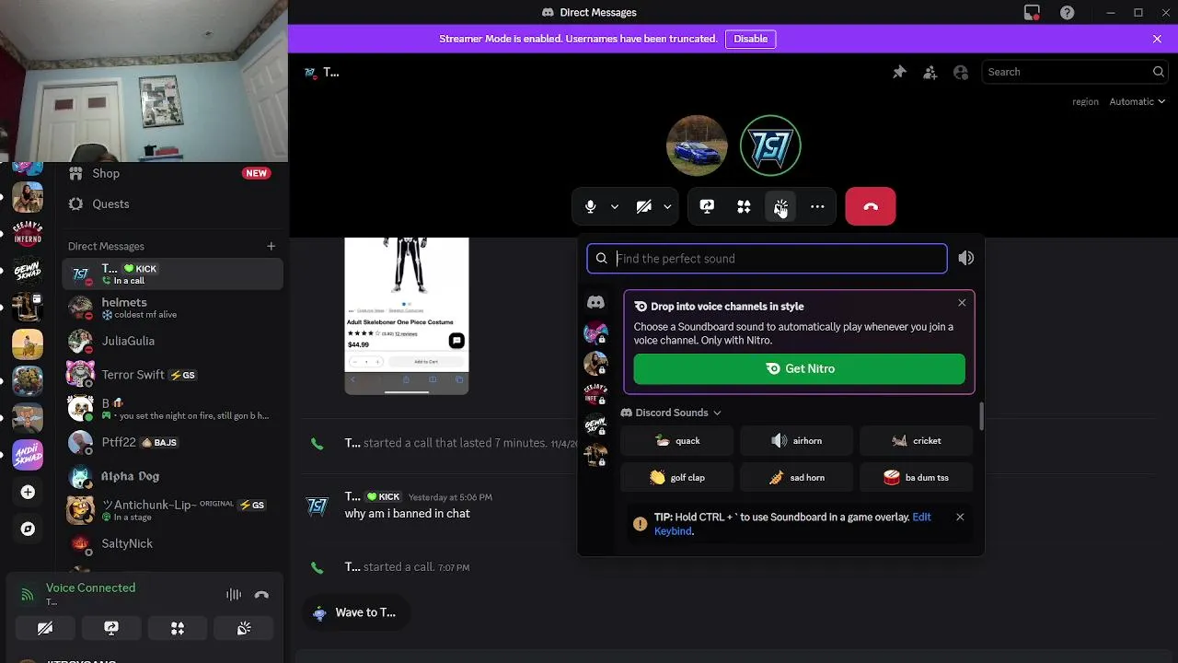Add a server plus button
This screenshot has width=1178, height=663.
(x=28, y=493)
